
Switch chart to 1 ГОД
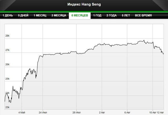pos(97,15)
